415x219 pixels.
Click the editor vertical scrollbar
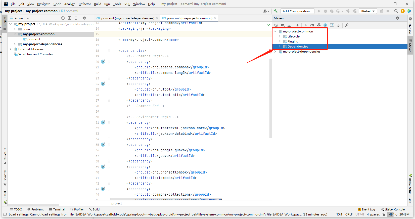pyautogui.click(x=270, y=98)
